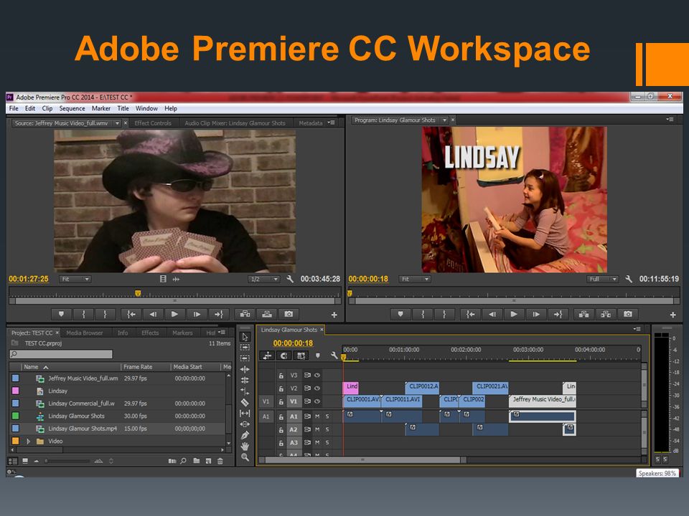Image resolution: width=689 pixels, height=516 pixels.
Task: Click Overwrite button in Source monitor
Action: click(267, 314)
